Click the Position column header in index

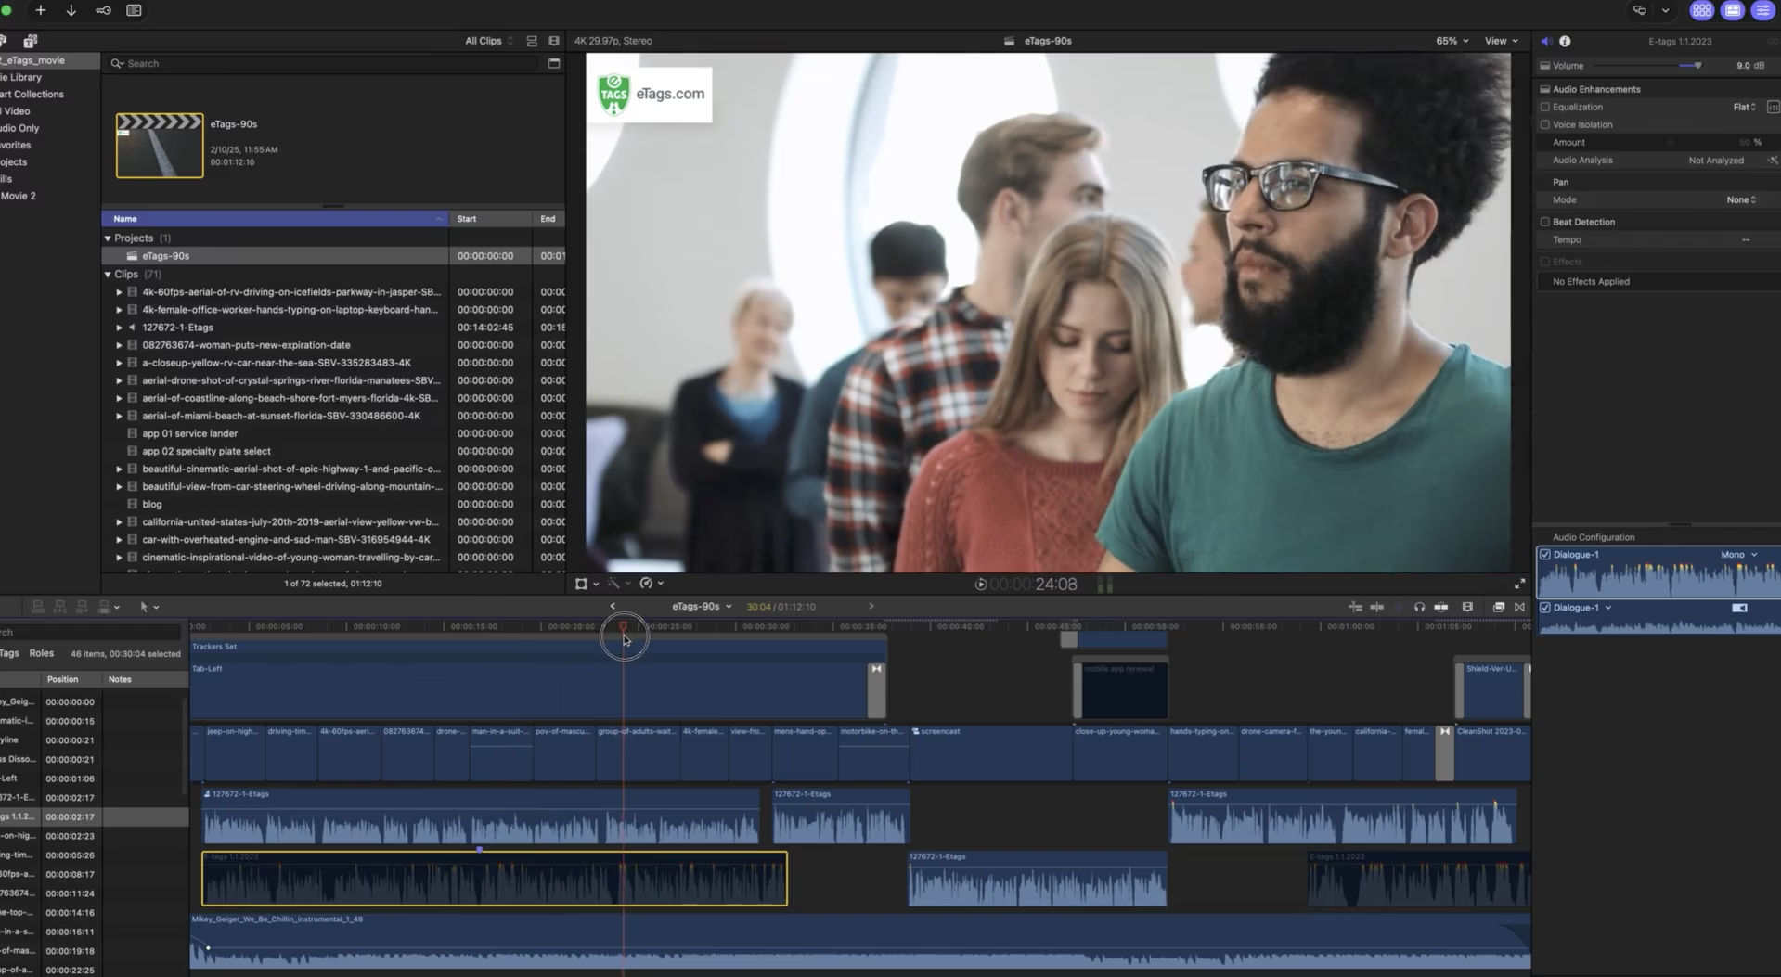[x=63, y=679]
